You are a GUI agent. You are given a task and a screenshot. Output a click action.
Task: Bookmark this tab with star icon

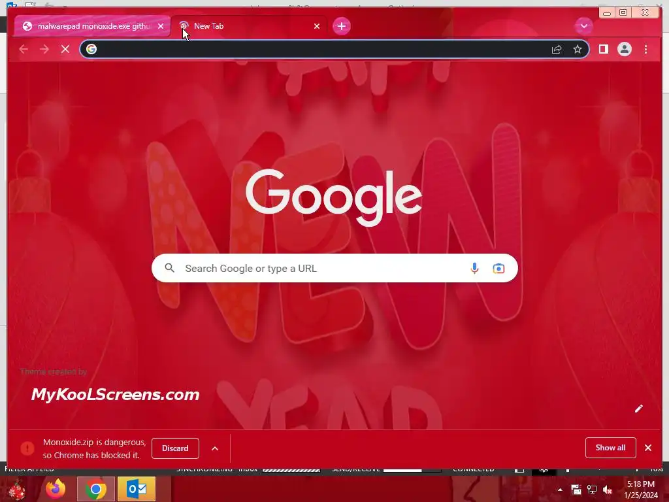pos(578,49)
